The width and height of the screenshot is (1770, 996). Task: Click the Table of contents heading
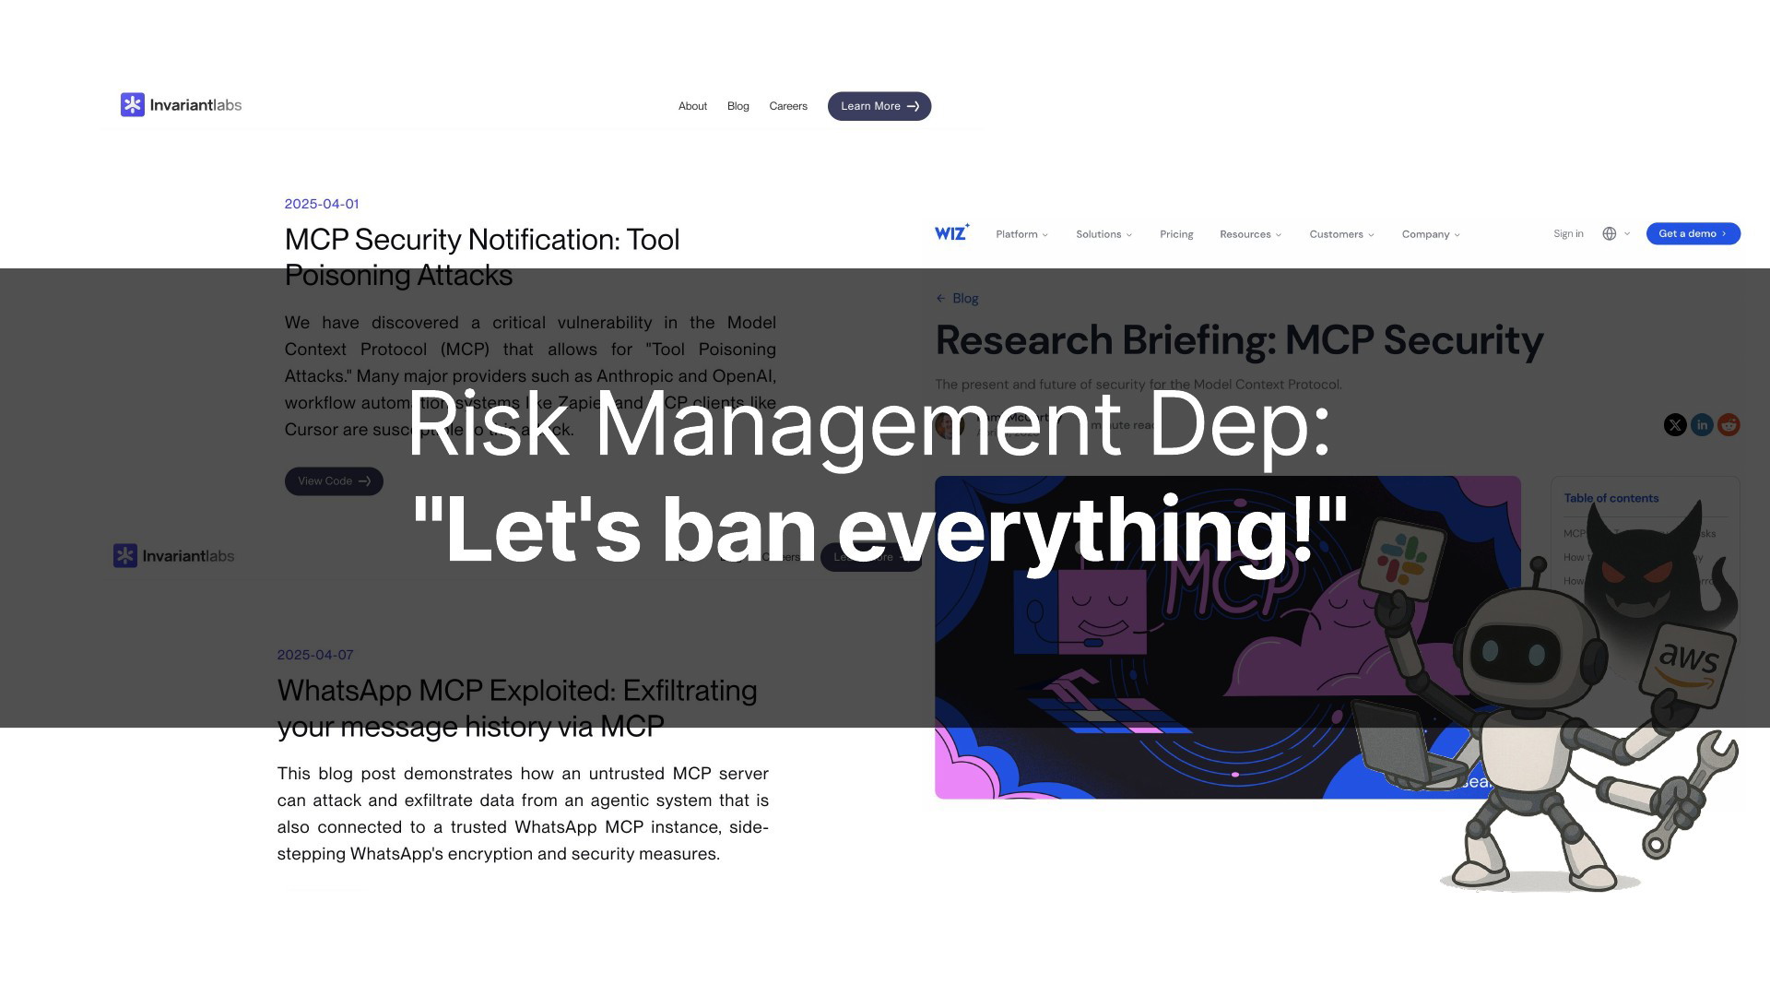[x=1611, y=498]
